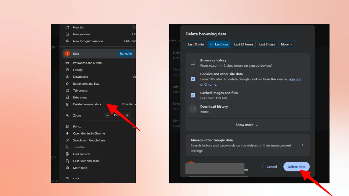Select Last 24 hours time range

[x=244, y=44]
